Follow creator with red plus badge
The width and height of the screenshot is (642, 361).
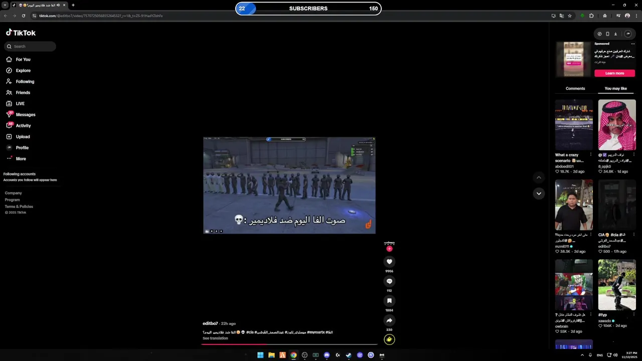[x=389, y=249]
